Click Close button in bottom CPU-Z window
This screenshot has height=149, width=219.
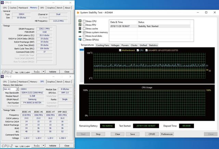(x=67, y=146)
